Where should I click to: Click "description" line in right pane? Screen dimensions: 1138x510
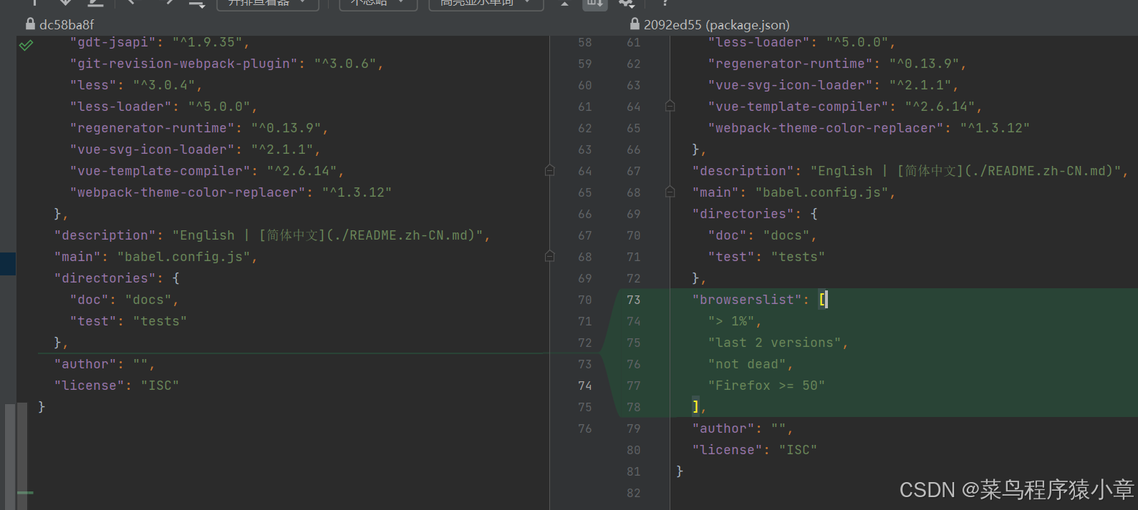point(910,171)
